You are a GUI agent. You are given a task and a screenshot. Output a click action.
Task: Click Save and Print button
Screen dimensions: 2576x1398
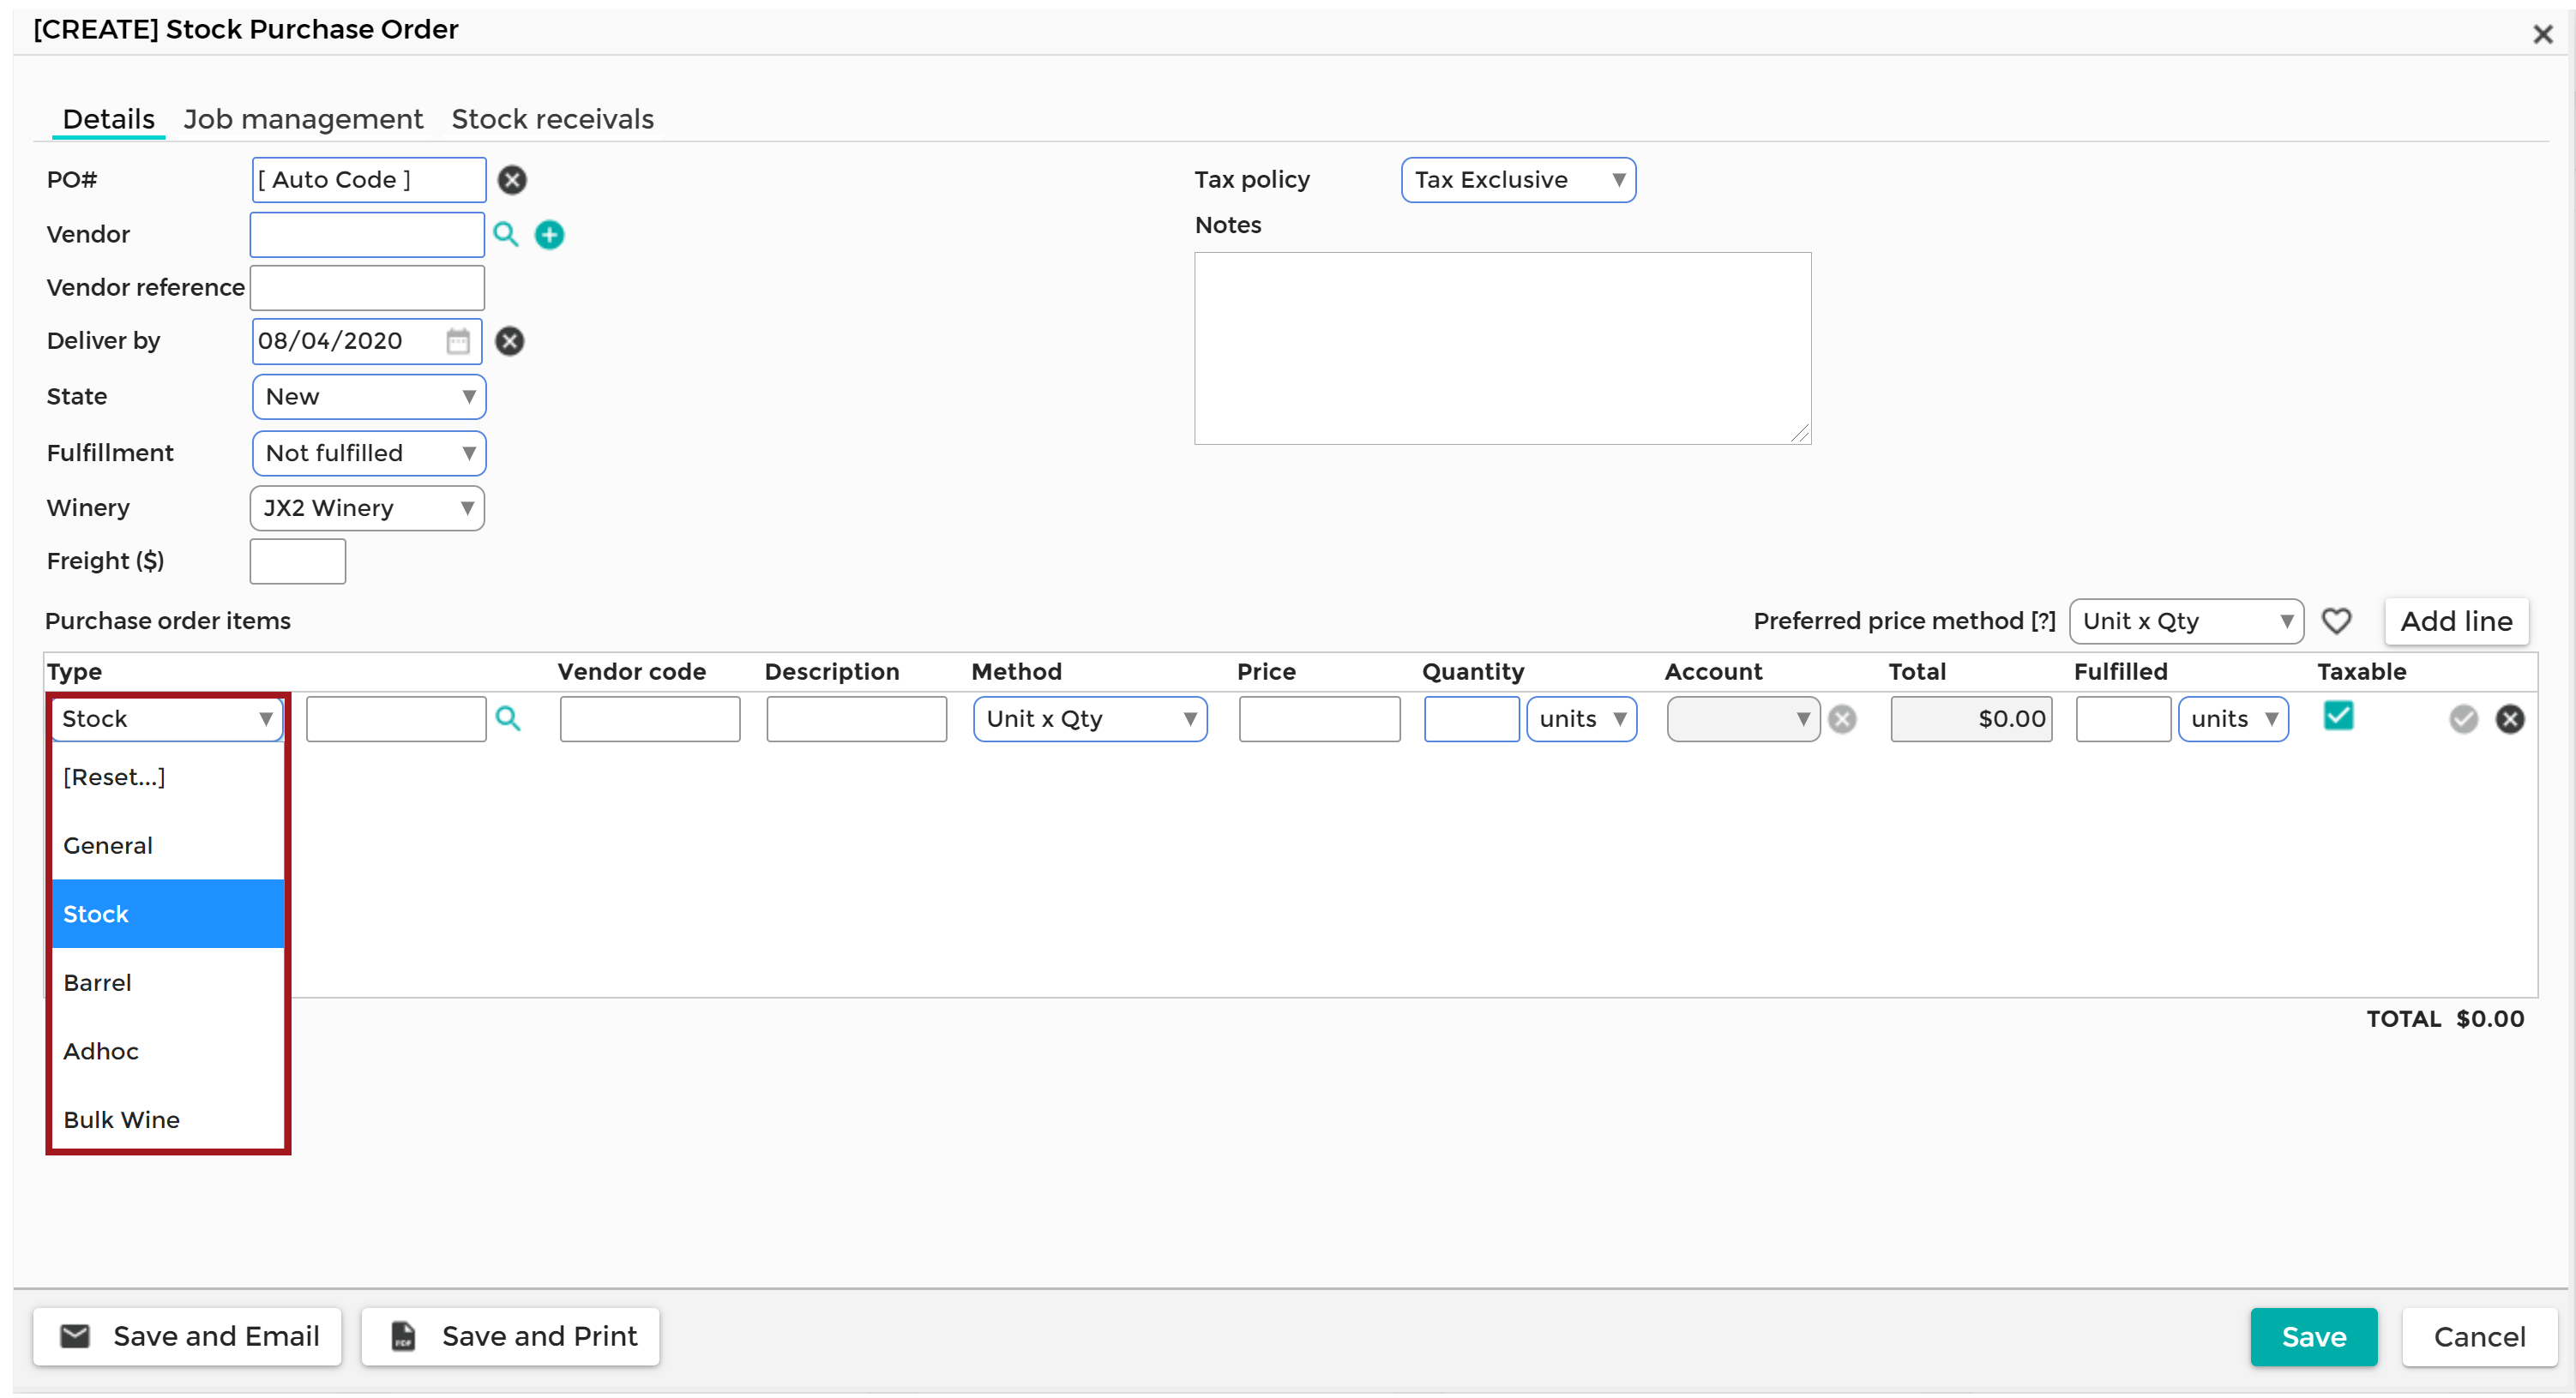(x=510, y=1337)
